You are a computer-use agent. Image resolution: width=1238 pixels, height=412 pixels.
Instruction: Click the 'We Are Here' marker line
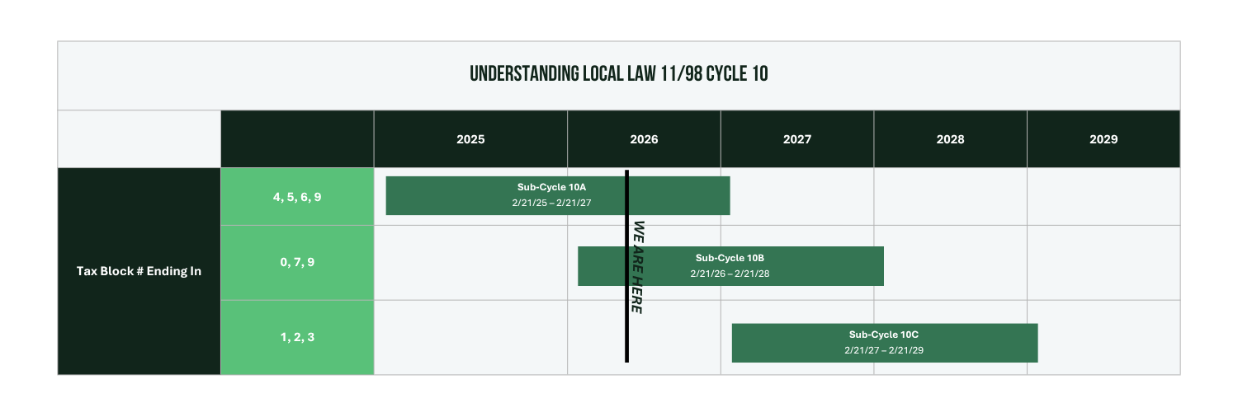627,266
